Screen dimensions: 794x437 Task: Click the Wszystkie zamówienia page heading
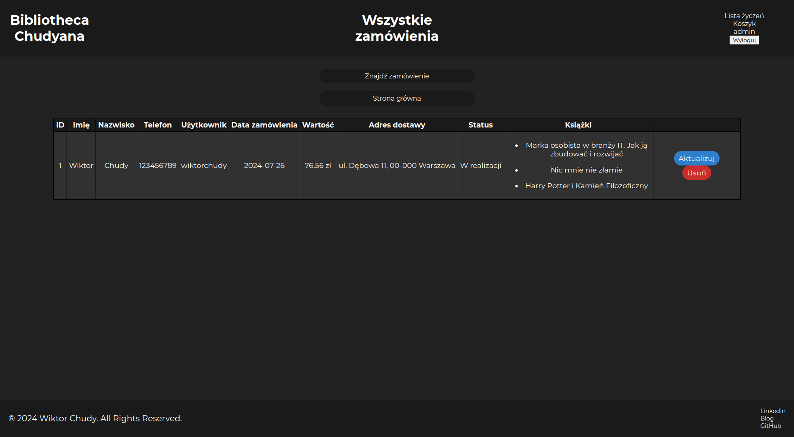(397, 28)
